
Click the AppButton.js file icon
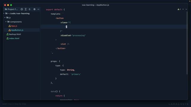(10, 30)
